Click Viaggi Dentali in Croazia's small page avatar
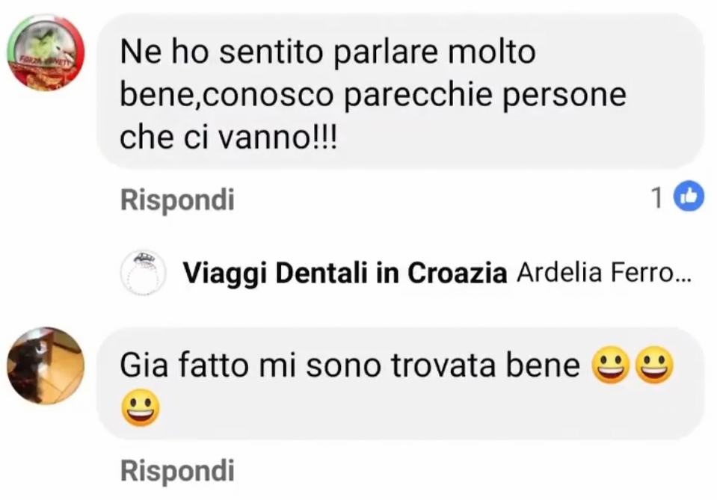 click(143, 273)
